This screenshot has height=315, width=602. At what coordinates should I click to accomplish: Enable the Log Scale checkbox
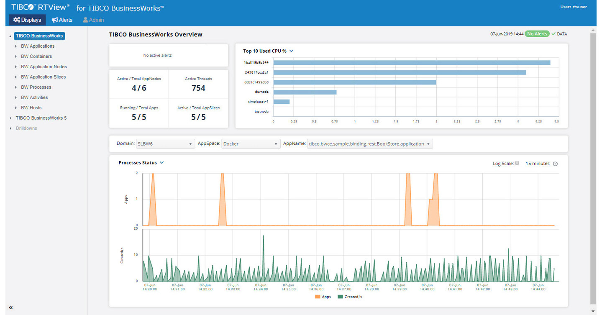pos(517,163)
